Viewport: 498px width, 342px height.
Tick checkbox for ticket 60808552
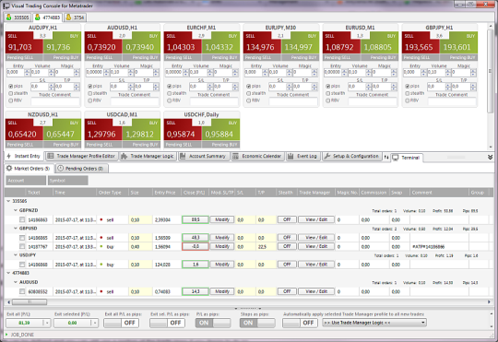point(22,291)
